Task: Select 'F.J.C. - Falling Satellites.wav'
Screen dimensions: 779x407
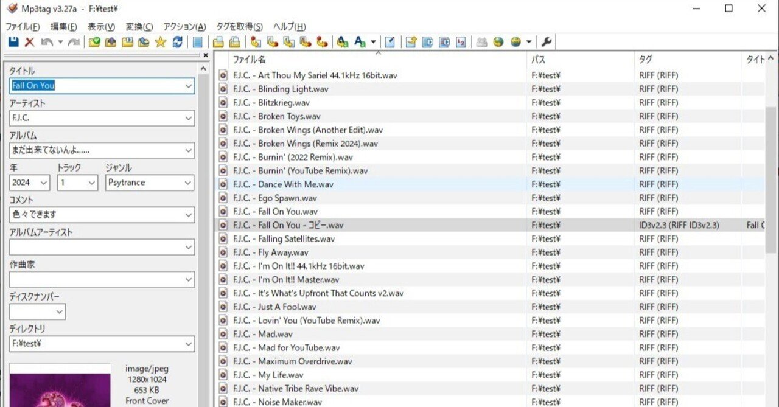Action: [284, 238]
